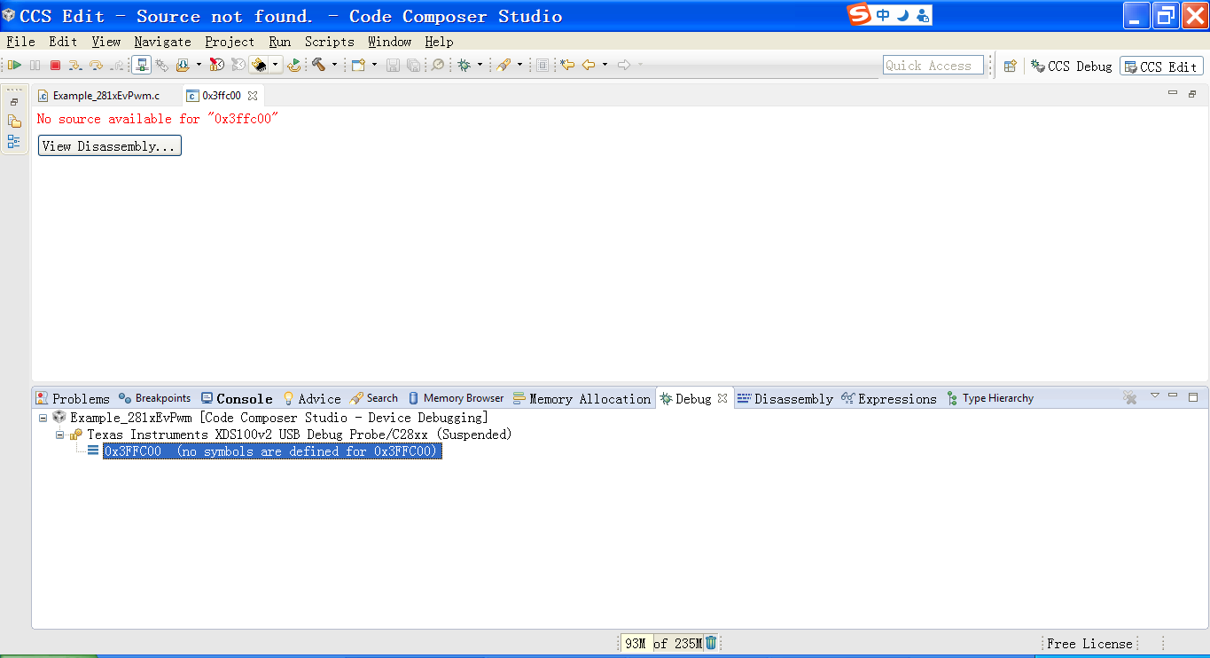
Task: Terminate the debug session with red square
Action: (55, 65)
